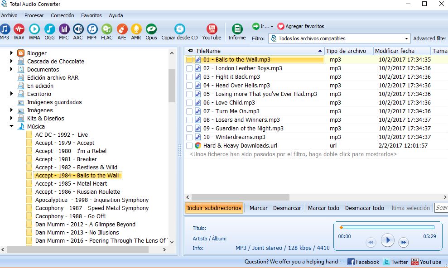Choose FLAC conversion icon
Screen dimensions: 448x268
coord(107,29)
